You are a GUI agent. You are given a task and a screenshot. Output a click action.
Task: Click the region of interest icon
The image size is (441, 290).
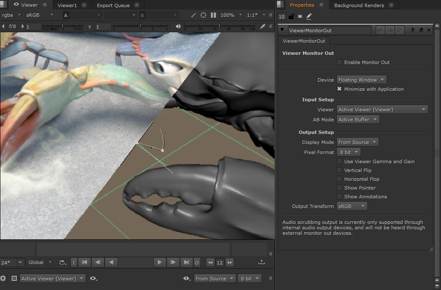pos(203,15)
